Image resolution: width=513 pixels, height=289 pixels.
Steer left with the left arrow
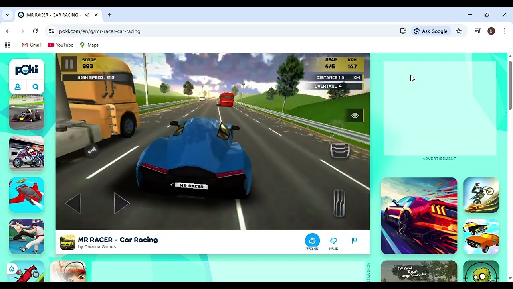pyautogui.click(x=73, y=204)
